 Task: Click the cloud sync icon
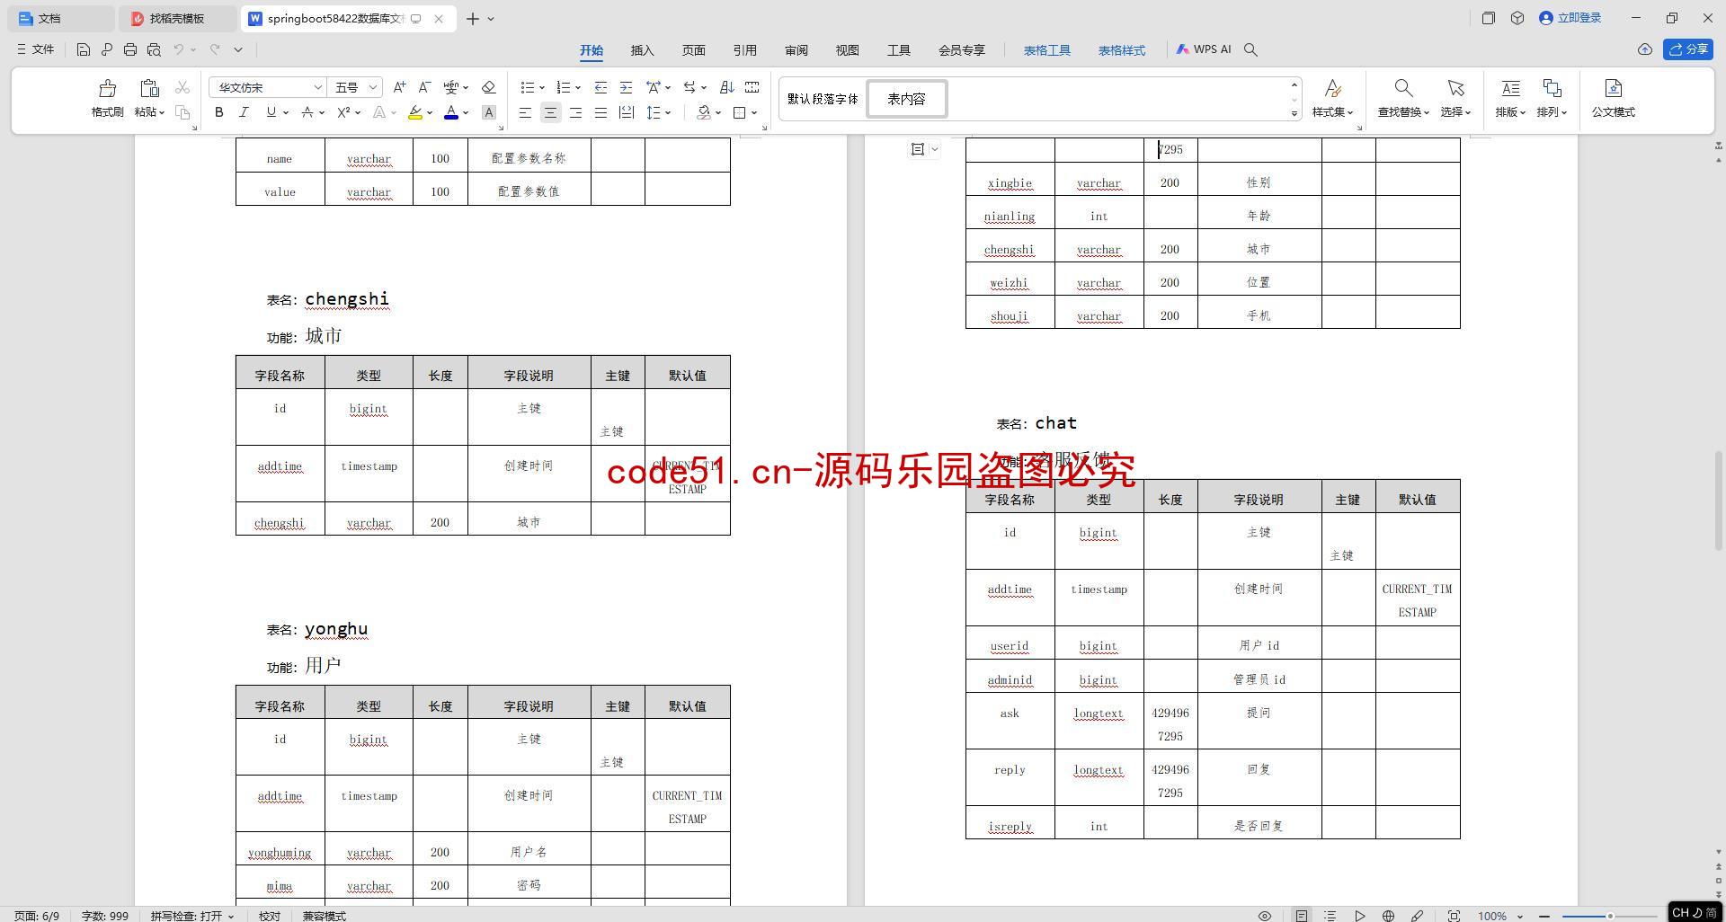[x=1644, y=49]
